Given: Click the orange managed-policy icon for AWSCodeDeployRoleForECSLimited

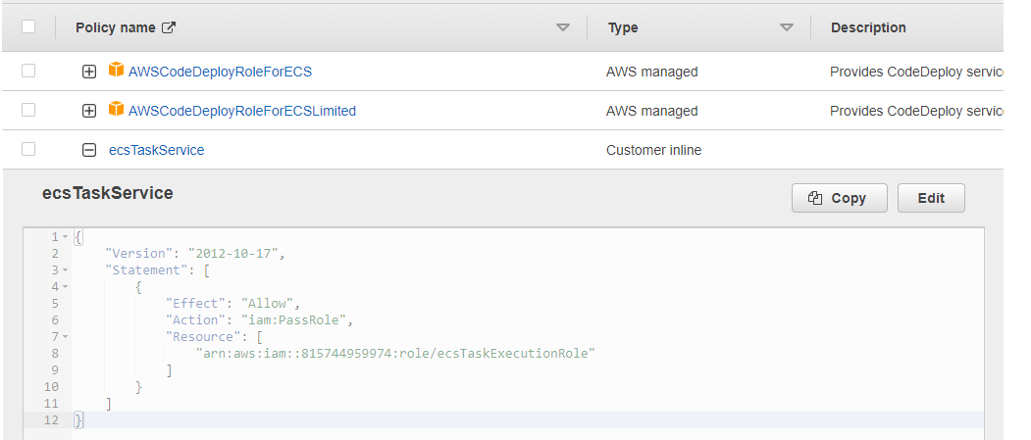Looking at the screenshot, I should (117, 109).
